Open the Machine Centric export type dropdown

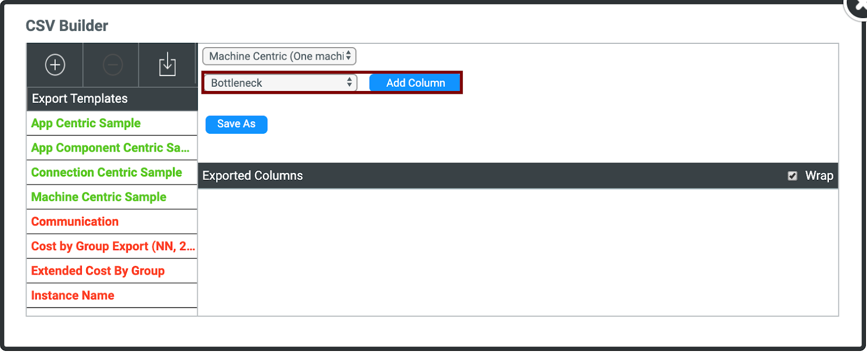(279, 56)
